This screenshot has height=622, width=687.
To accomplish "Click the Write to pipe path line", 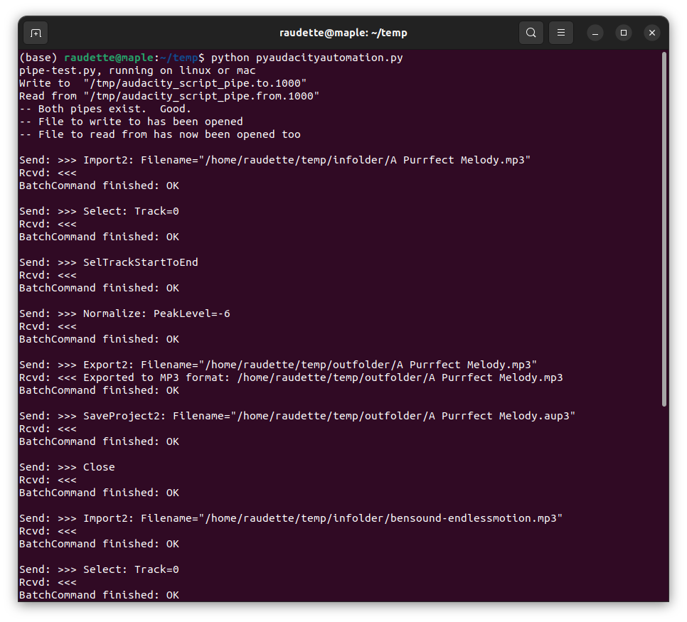I will click(x=163, y=83).
